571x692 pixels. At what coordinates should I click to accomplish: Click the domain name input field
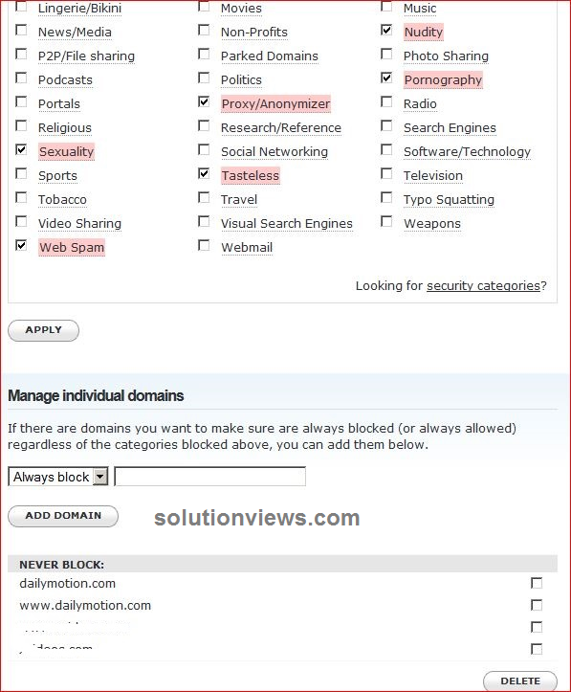tap(209, 477)
